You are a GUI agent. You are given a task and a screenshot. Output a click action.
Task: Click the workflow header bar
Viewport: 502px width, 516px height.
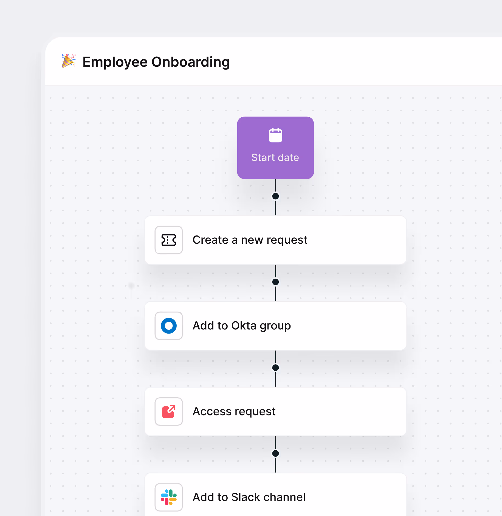(357, 60)
